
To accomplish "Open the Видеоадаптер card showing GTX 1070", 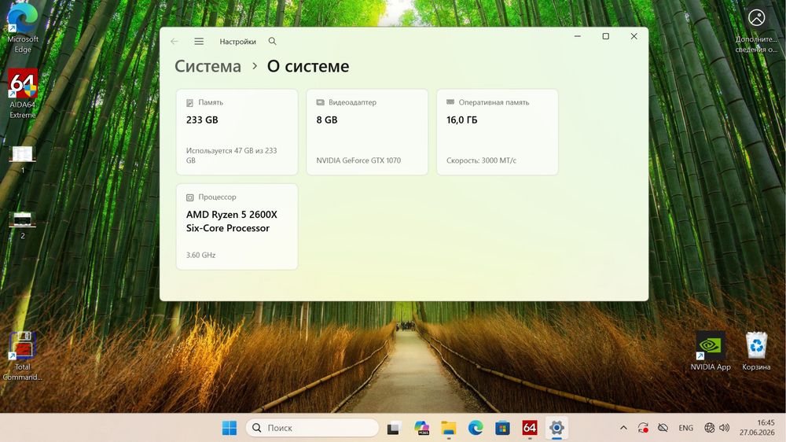I will pos(367,132).
